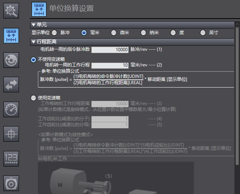Click the 显示单位 label
This screenshot has height=194, width=240.
[x=40, y=33]
